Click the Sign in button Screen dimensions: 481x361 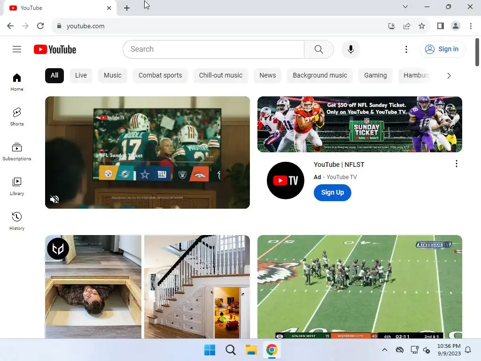click(x=442, y=49)
